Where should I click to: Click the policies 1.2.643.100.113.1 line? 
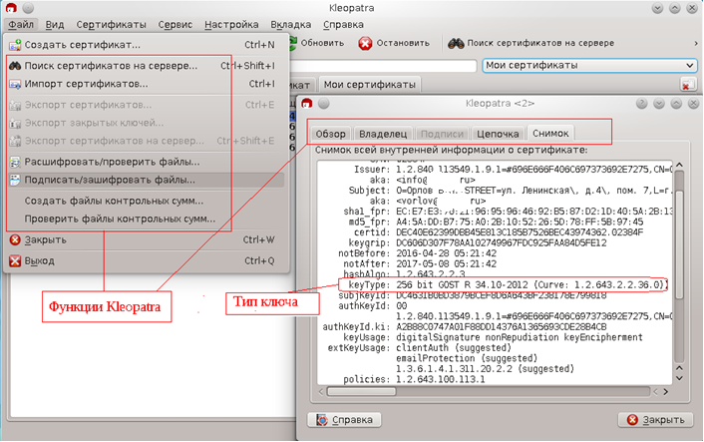[414, 379]
